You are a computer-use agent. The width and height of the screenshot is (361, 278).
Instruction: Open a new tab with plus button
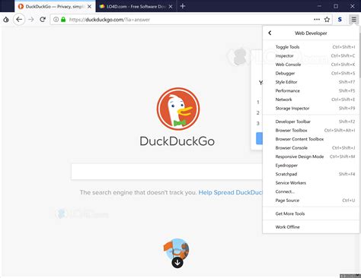(183, 6)
